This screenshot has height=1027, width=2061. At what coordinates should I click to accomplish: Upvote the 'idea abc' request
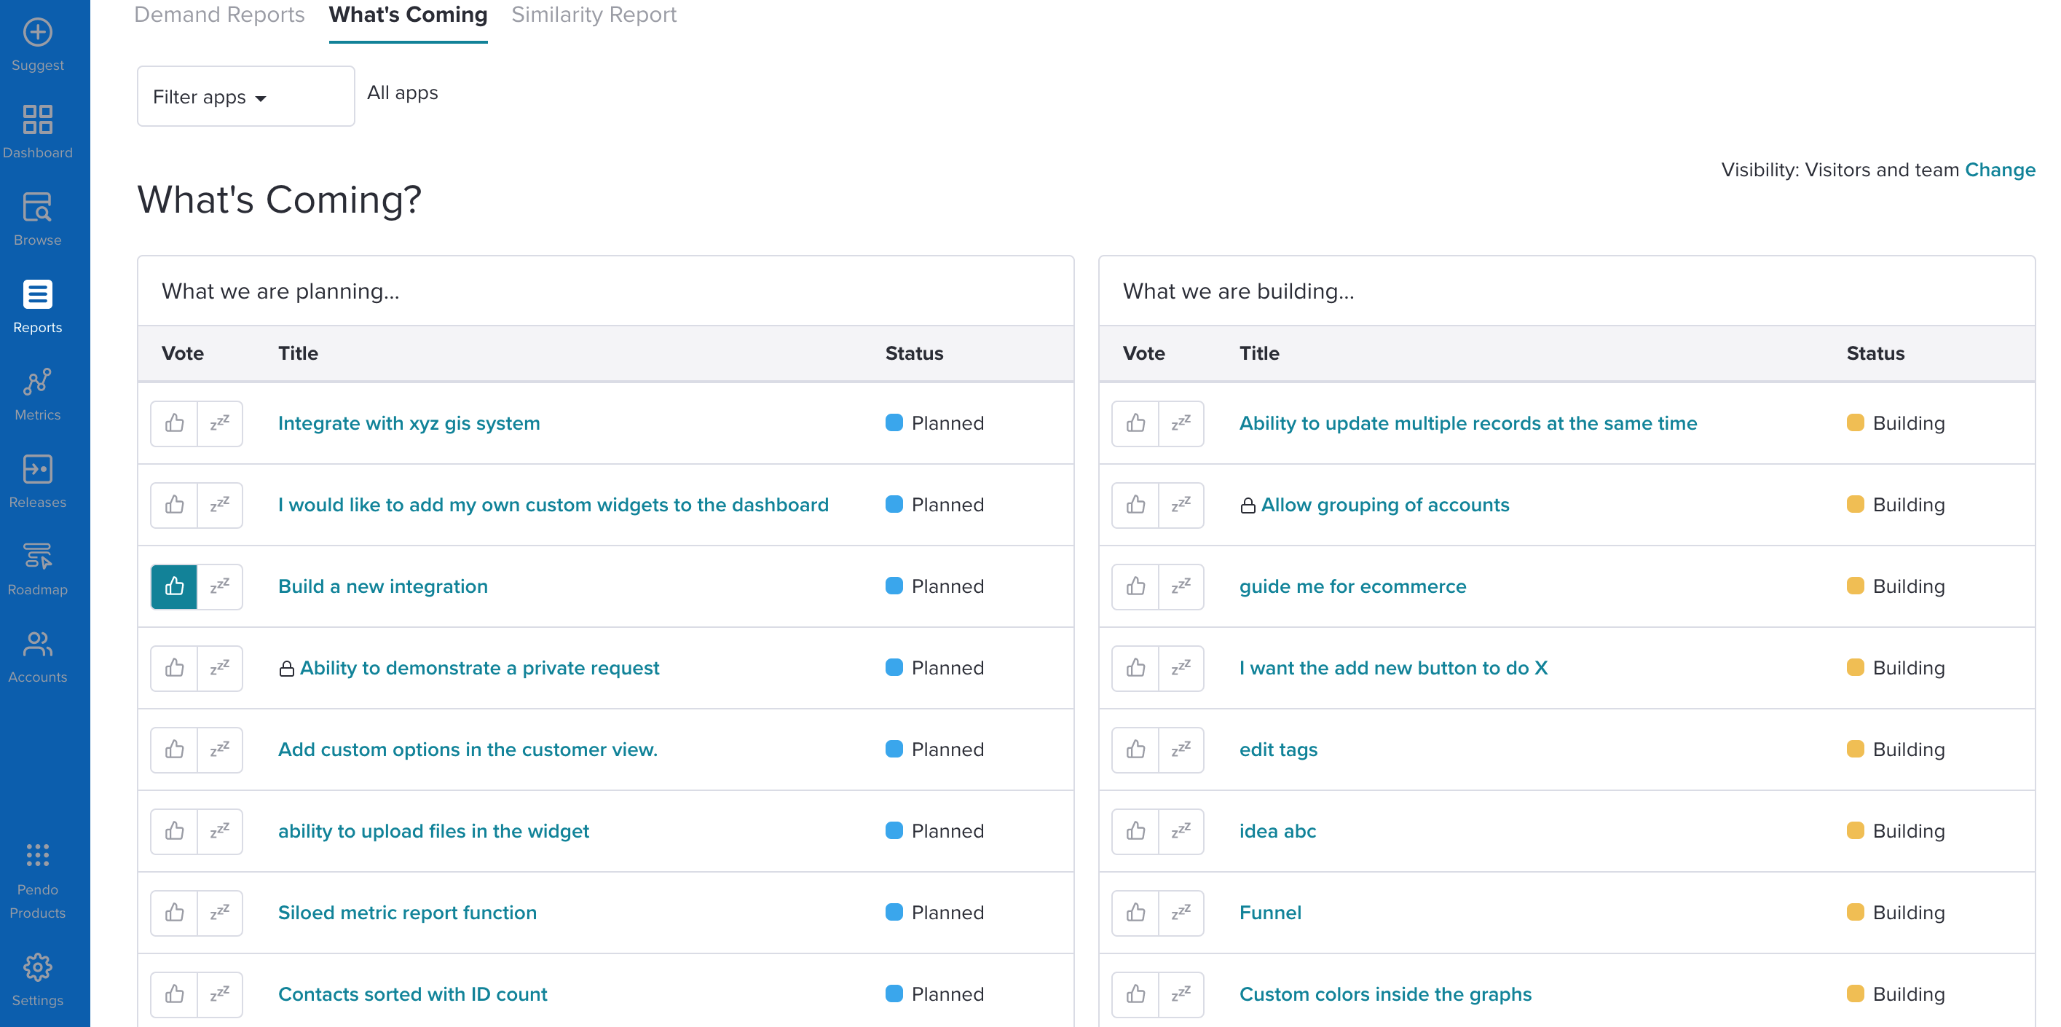1135,832
